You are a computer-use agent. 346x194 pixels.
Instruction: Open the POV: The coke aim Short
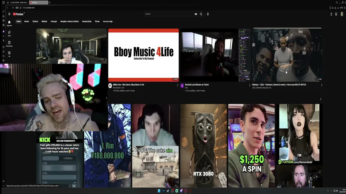point(155,146)
